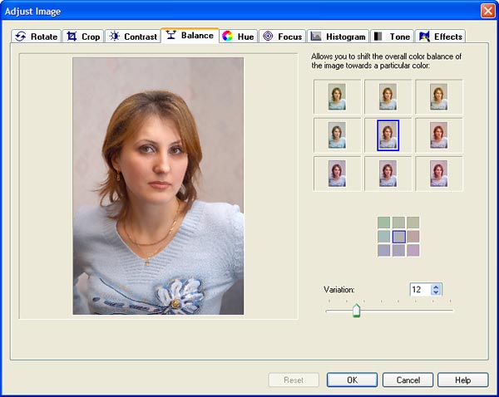Select the Hue tab label
Image resolution: width=499 pixels, height=397 pixels.
245,37
